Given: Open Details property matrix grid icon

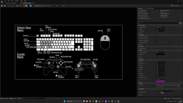Looking at the screenshot, I should [180, 23].
